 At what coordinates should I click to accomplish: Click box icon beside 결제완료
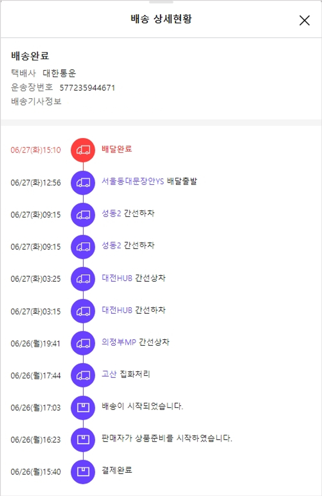click(83, 472)
